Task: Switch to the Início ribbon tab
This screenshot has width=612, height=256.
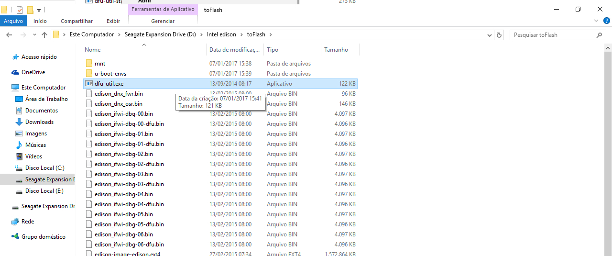Action: coord(40,21)
